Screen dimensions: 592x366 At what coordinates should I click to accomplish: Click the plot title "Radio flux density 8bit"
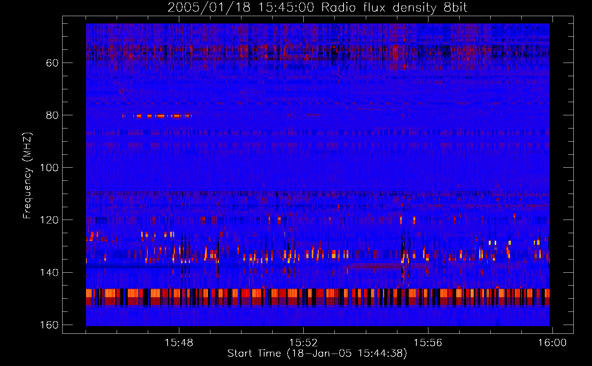pos(394,7)
